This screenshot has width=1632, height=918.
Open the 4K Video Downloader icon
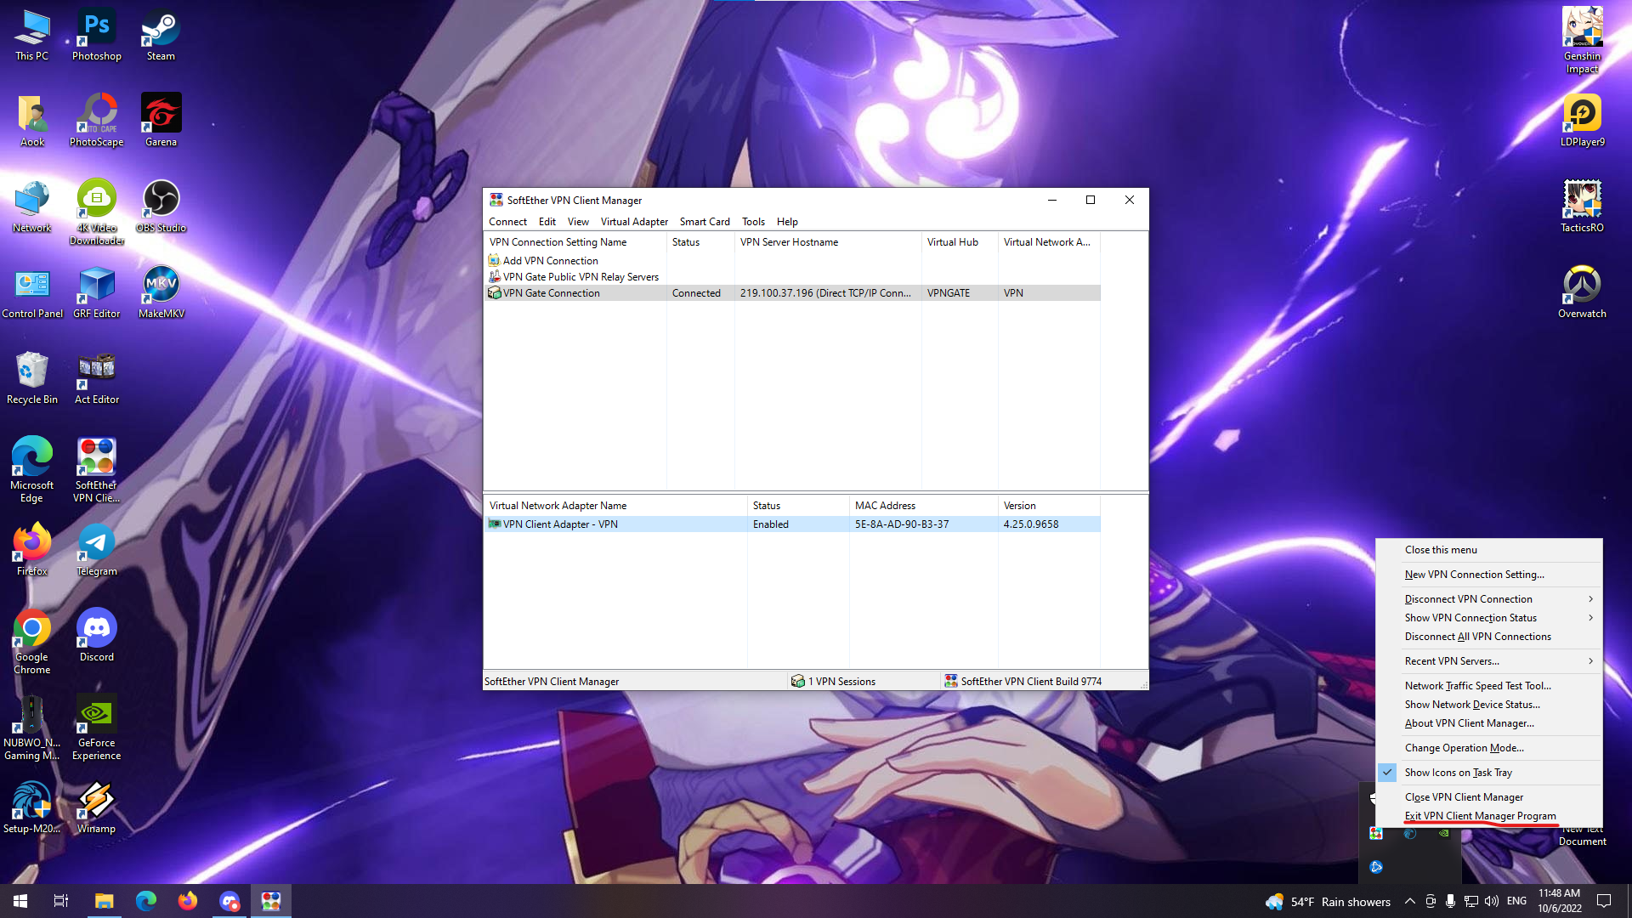[97, 212]
